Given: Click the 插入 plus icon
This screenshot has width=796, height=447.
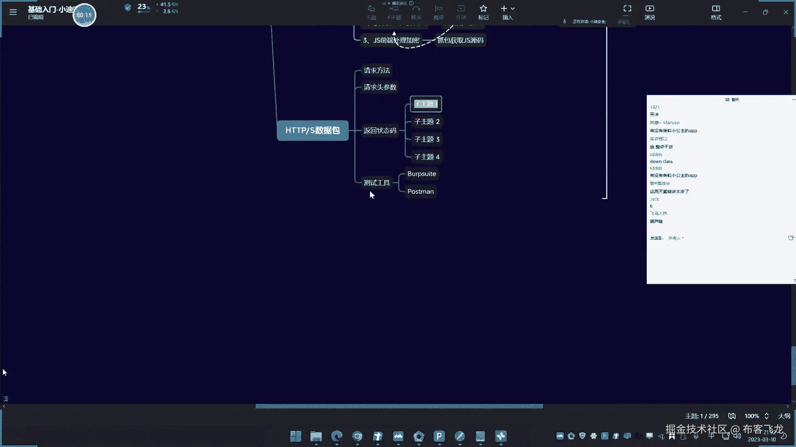Looking at the screenshot, I should (504, 9).
